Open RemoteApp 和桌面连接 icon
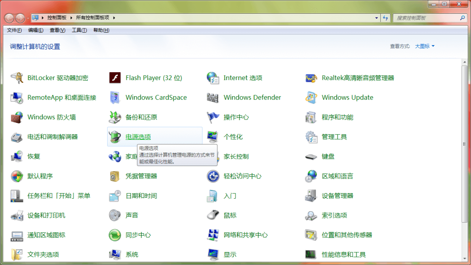The height and width of the screenshot is (265, 471). pos(17,98)
